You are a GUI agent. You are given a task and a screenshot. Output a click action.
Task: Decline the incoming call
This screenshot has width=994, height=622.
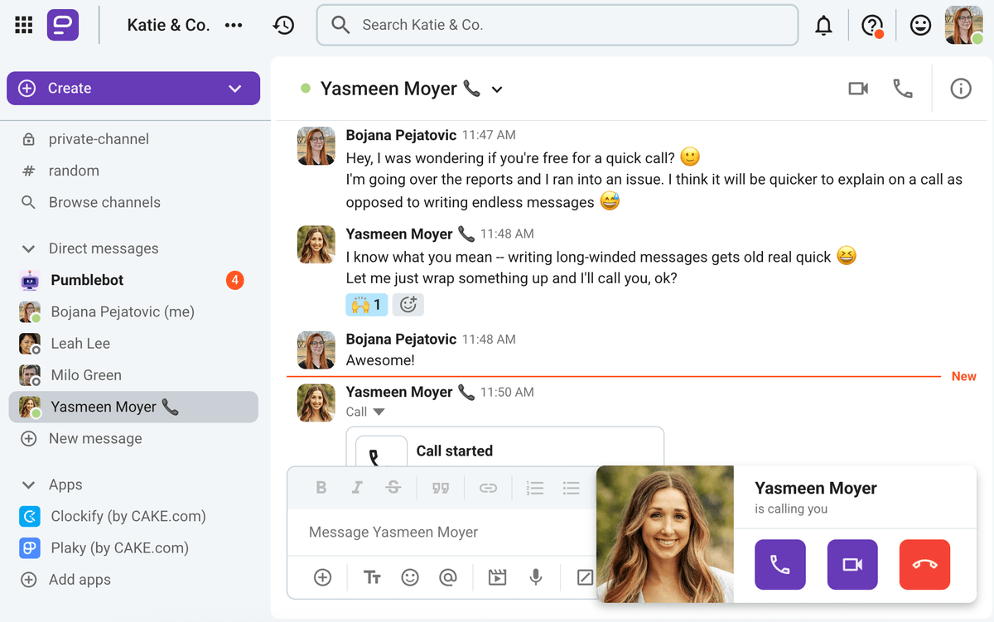click(x=924, y=565)
